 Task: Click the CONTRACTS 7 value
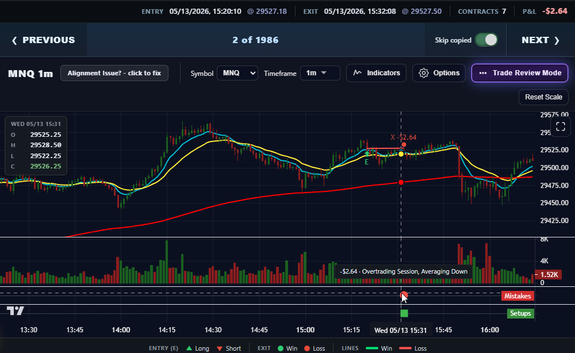click(504, 11)
